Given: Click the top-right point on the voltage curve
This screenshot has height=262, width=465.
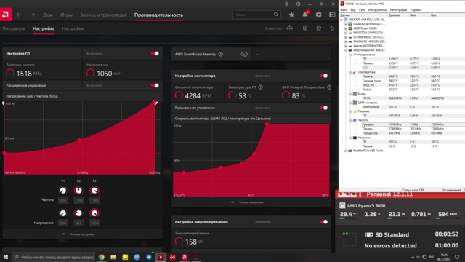Looking at the screenshot, I should [155, 102].
